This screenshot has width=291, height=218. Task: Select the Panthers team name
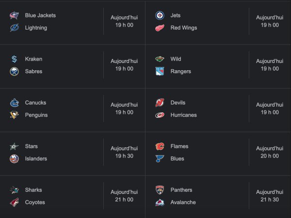click(181, 190)
